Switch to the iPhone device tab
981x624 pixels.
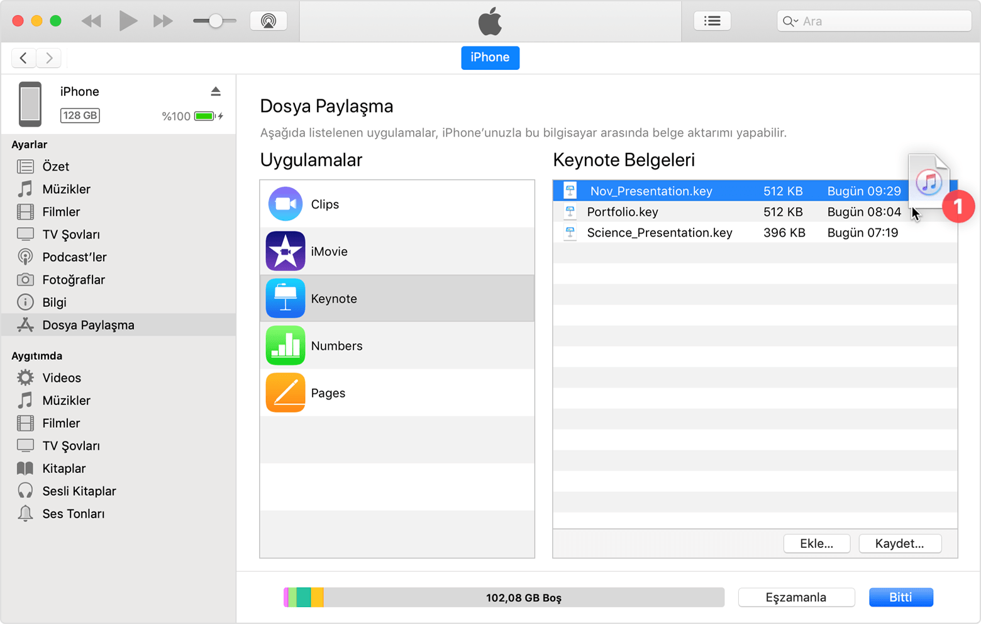tap(490, 57)
